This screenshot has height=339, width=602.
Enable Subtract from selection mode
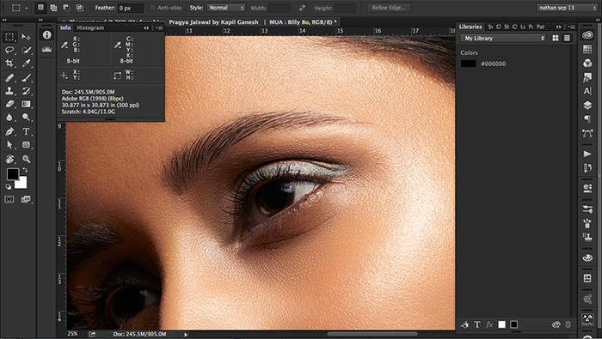[x=66, y=8]
